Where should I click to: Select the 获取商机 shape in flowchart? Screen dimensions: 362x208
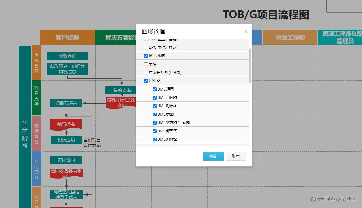67,56
